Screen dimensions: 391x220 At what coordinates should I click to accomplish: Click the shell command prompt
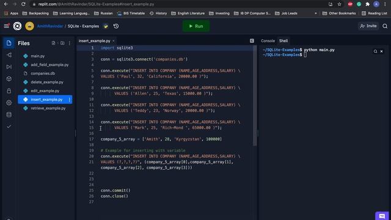pyautogui.click(x=305, y=55)
